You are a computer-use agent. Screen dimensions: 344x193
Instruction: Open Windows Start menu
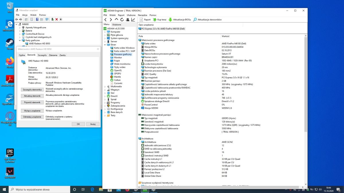5,190
